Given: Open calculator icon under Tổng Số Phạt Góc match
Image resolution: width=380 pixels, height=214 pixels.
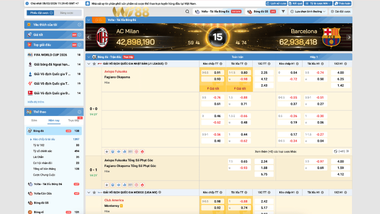Looking at the screenshot, I should [113, 185].
